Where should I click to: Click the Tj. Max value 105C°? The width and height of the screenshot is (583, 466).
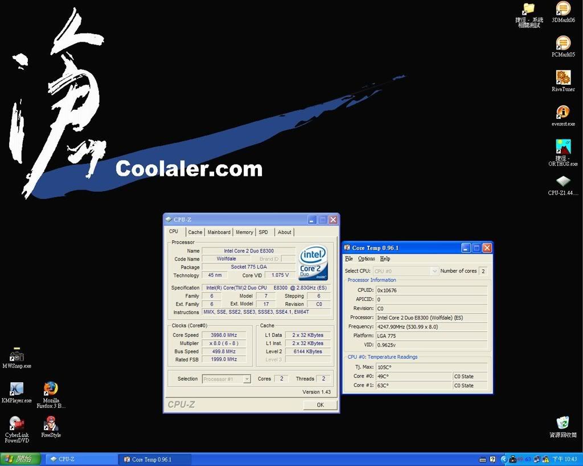(x=432, y=367)
